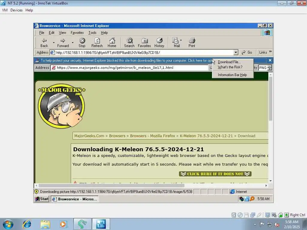Image resolution: width=307 pixels, height=230 pixels.
Task: Open the Tools menu
Action: (x=92, y=33)
